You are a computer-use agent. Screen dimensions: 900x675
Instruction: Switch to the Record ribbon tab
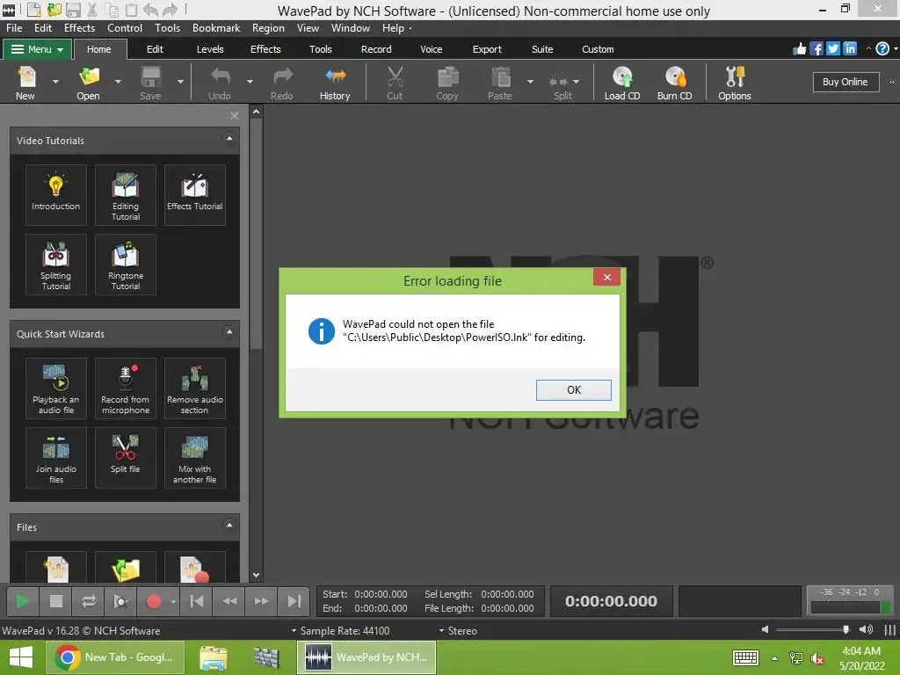click(376, 49)
